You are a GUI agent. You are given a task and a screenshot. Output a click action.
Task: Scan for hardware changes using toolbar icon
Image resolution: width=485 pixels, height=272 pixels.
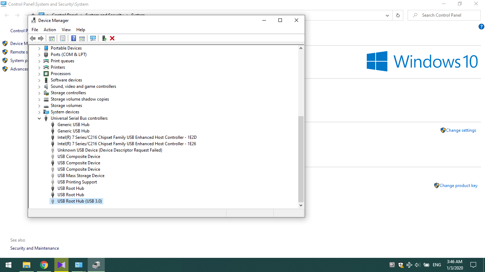pyautogui.click(x=93, y=38)
